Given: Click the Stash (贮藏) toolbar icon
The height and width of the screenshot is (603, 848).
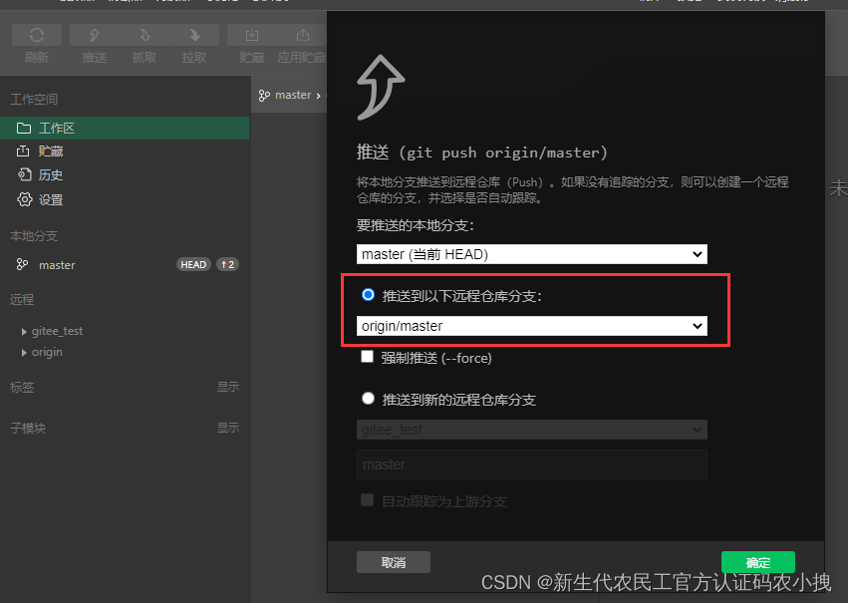Looking at the screenshot, I should point(252,36).
